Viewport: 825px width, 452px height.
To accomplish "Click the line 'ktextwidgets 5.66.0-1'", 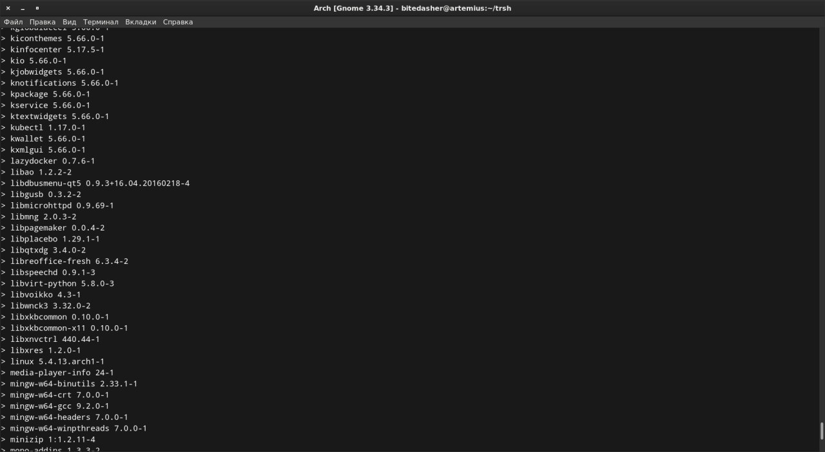I will coord(60,117).
